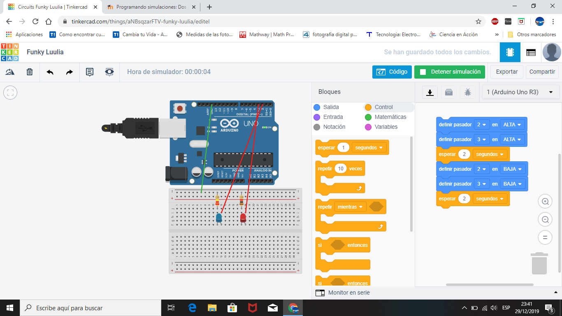Click the red LED on breadboard
This screenshot has width=562, height=316.
coord(243,218)
